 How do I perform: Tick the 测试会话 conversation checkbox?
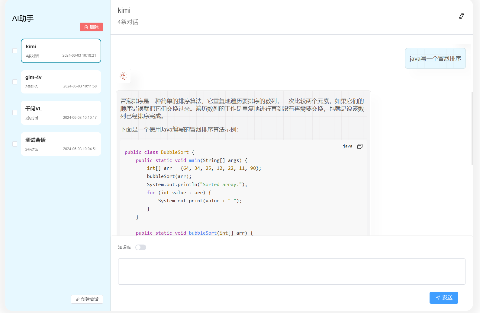[15, 144]
